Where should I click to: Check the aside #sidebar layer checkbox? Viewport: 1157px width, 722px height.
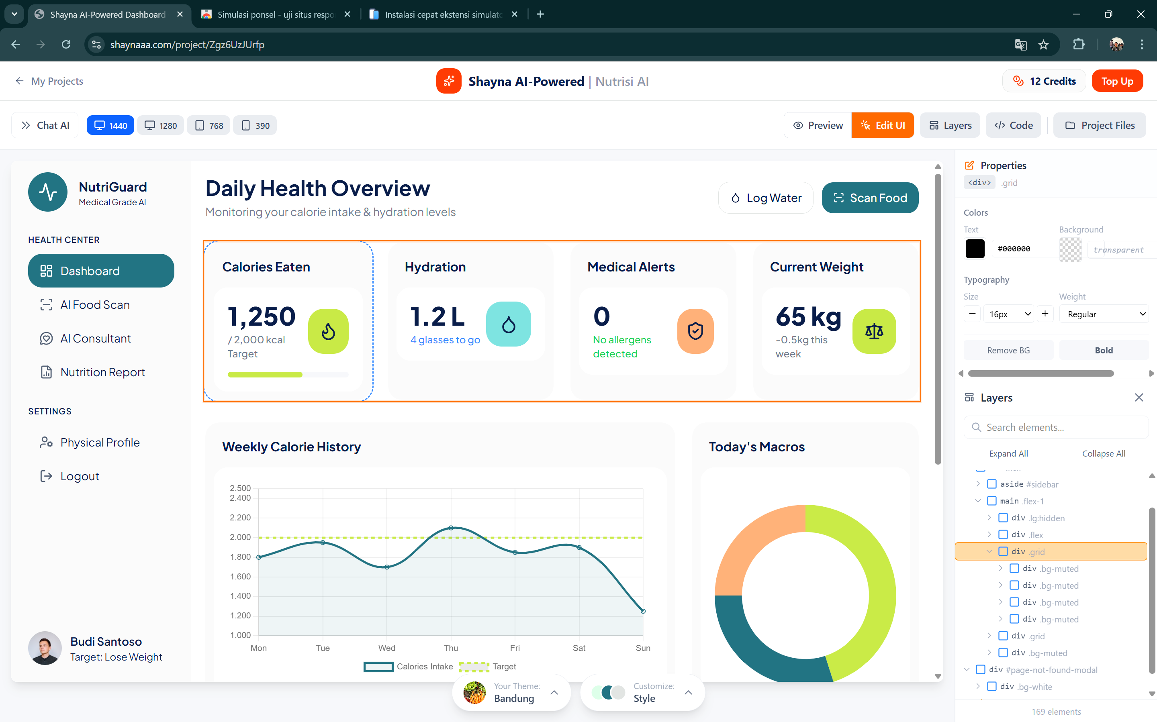click(x=992, y=484)
